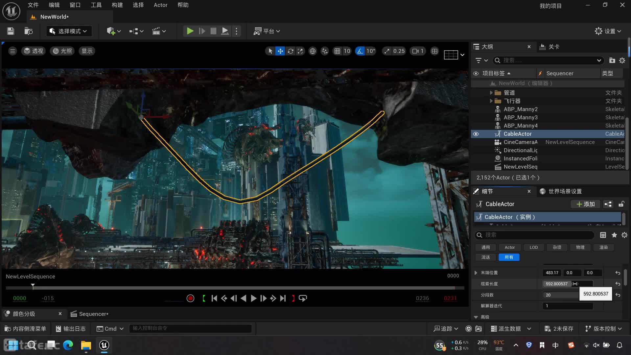Screen dimensions: 631x355
Task: Click the 添加 component button in details
Action: pyautogui.click(x=586, y=204)
